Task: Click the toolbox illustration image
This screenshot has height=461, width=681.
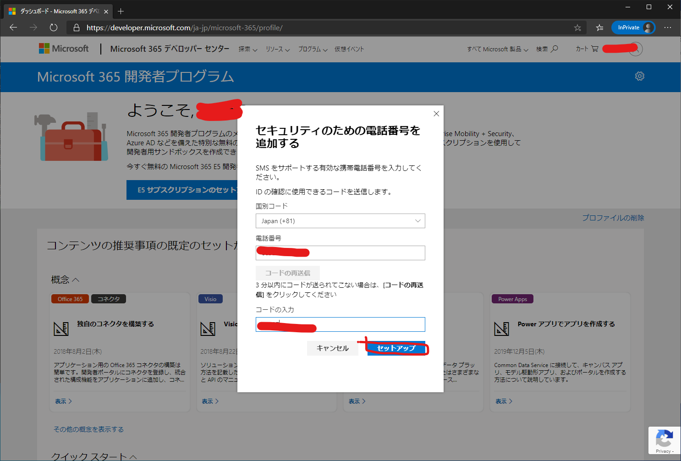Action: pos(71,137)
